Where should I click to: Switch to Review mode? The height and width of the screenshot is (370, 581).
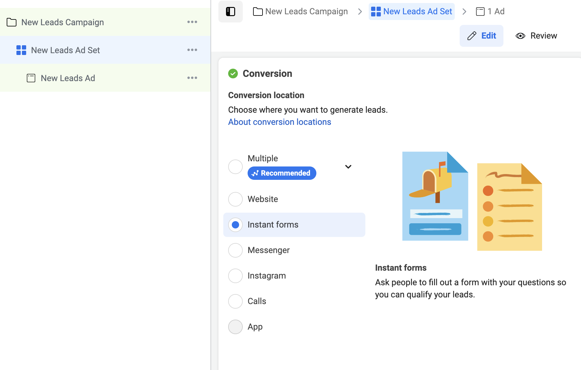536,36
